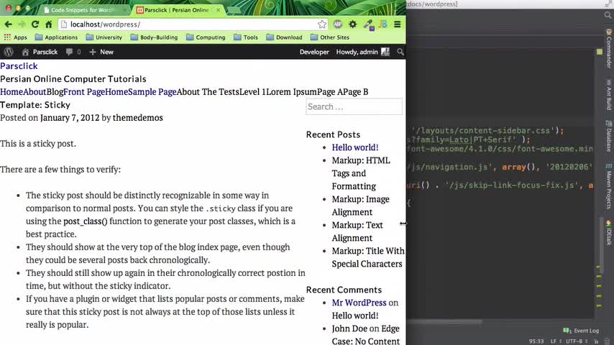Image resolution: width=614 pixels, height=345 pixels.
Task: Open the University bookmarks folder
Action: click(x=104, y=37)
